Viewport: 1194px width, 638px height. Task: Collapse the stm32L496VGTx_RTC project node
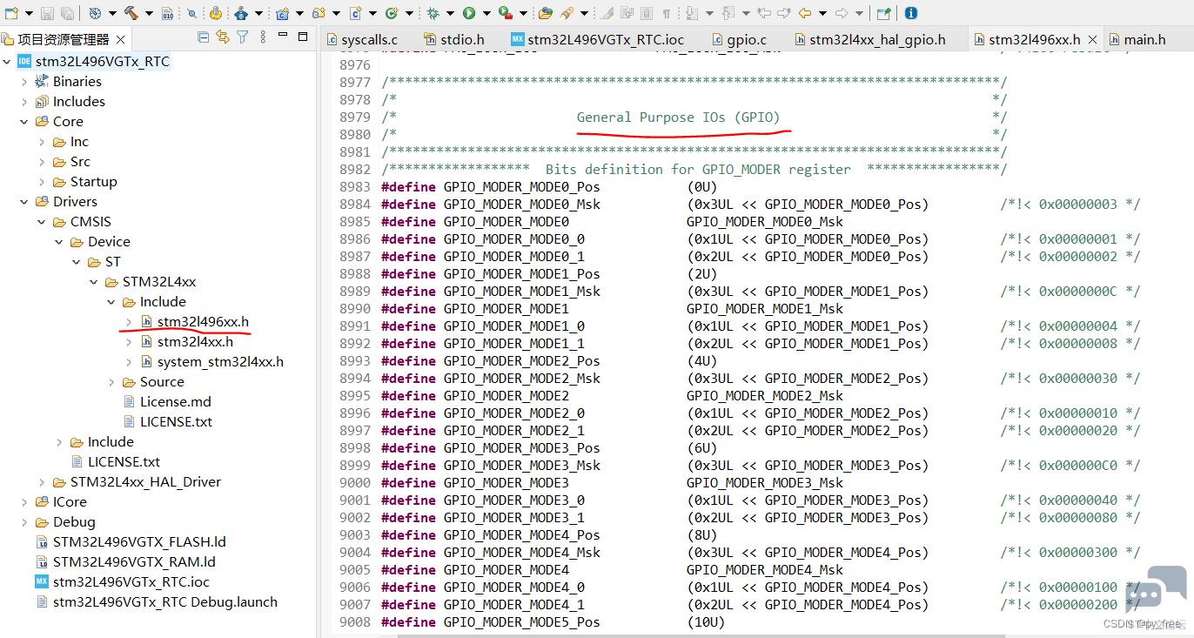(x=7, y=61)
